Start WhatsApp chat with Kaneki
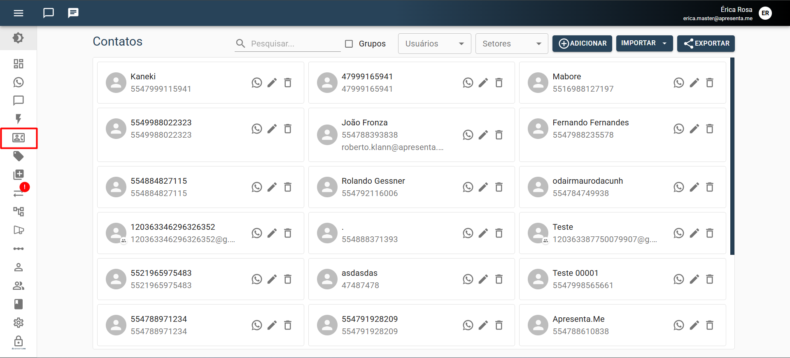 (257, 83)
